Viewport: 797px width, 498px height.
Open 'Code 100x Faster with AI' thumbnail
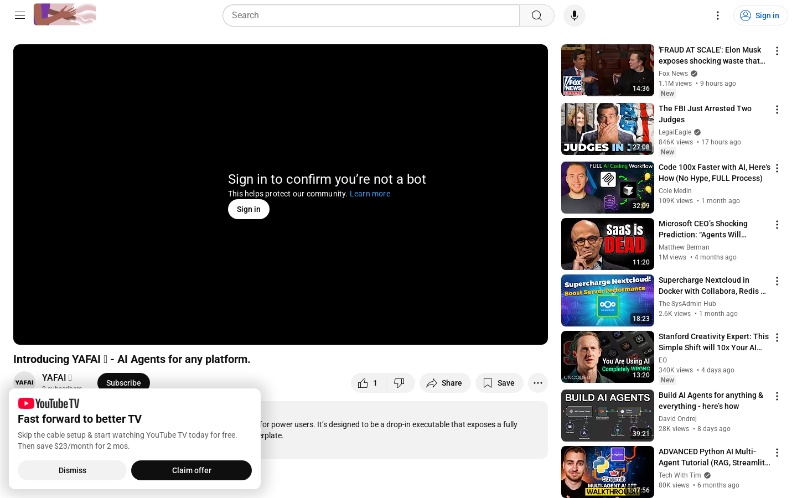(x=608, y=188)
